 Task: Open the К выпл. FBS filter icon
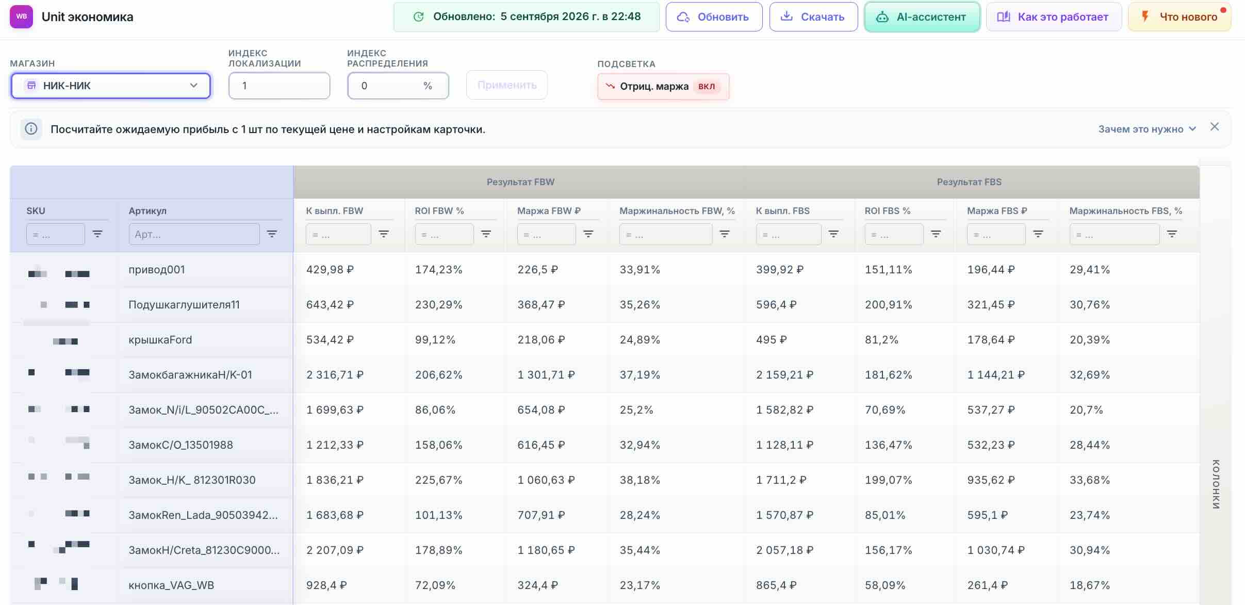pos(833,234)
